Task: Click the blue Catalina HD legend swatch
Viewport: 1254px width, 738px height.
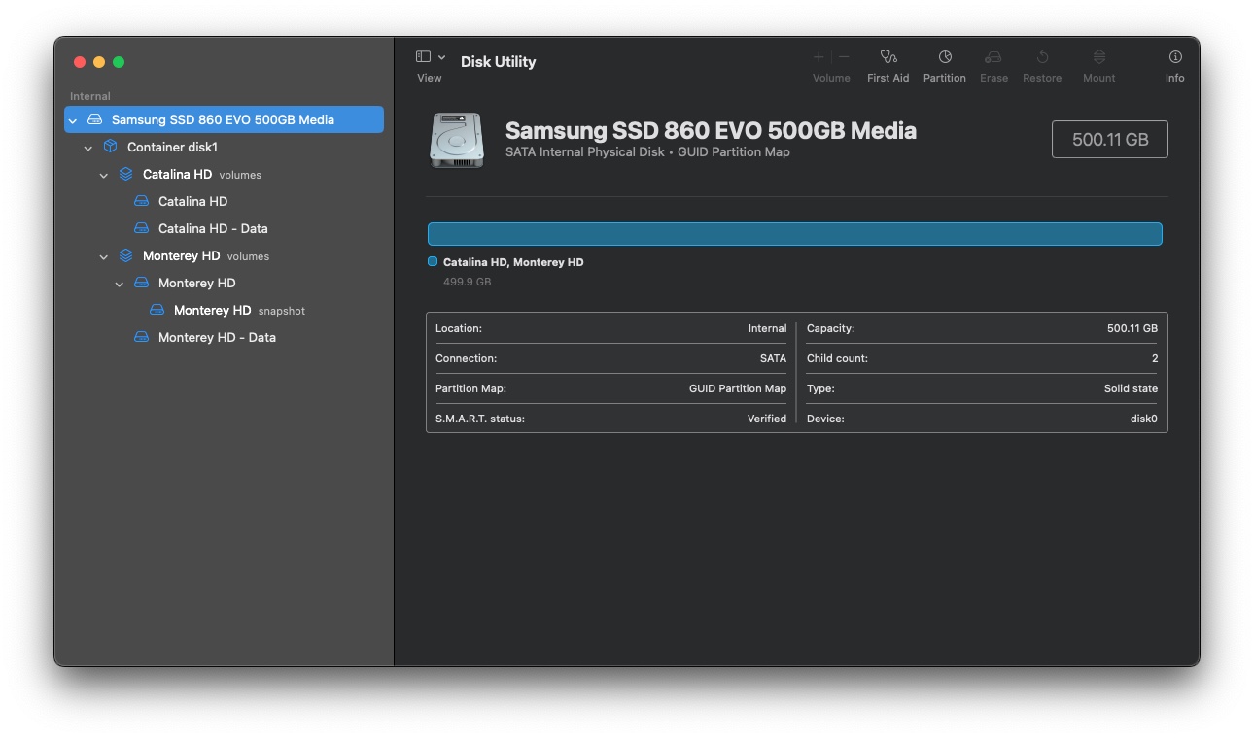Action: 433,261
